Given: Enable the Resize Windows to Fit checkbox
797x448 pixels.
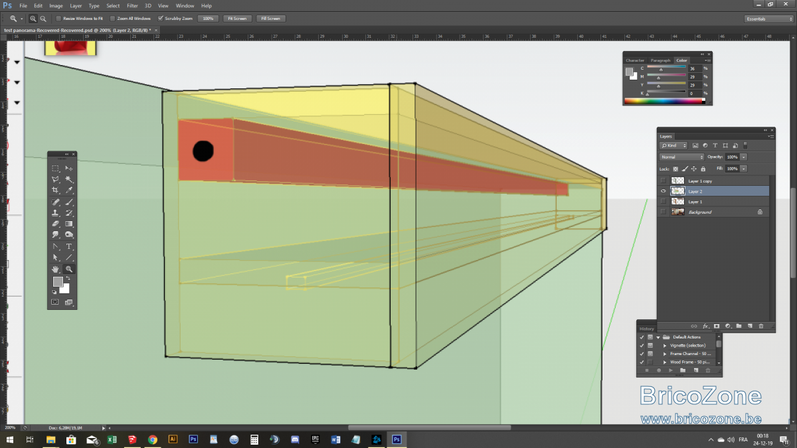Looking at the screenshot, I should (58, 19).
